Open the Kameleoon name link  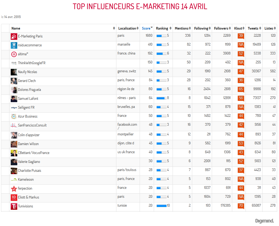click(x=26, y=179)
